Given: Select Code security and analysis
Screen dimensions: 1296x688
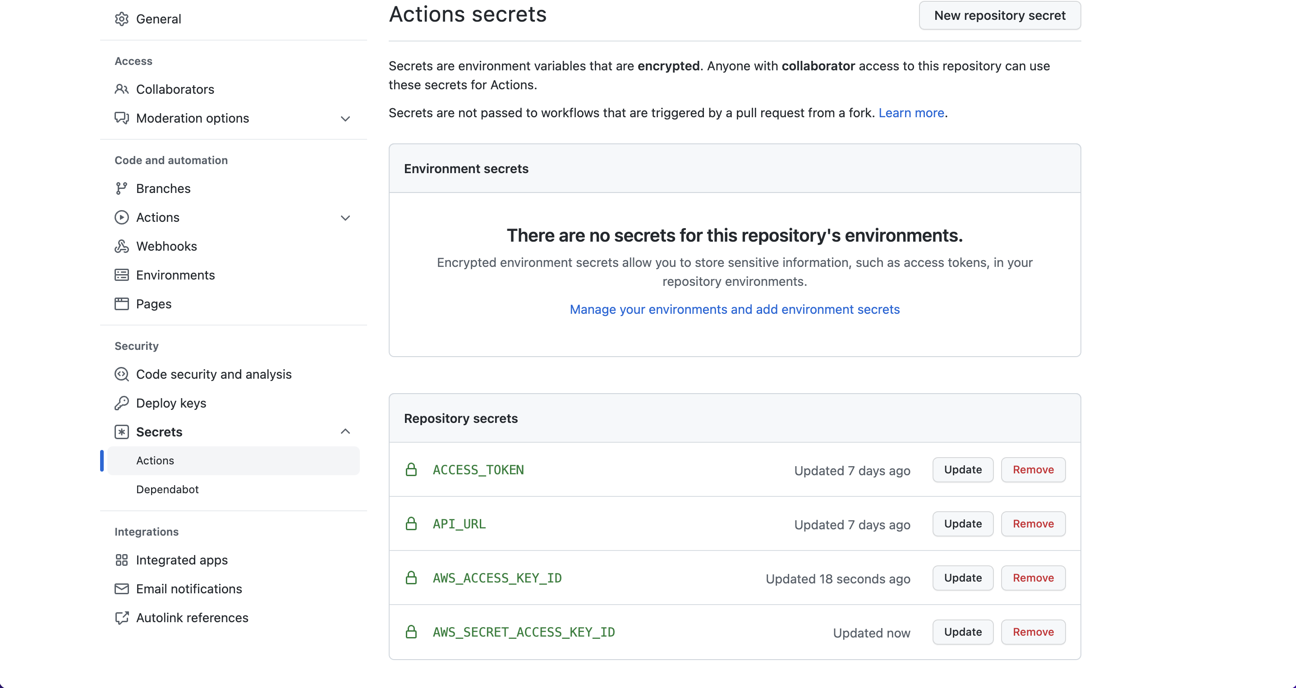Looking at the screenshot, I should [x=213, y=374].
